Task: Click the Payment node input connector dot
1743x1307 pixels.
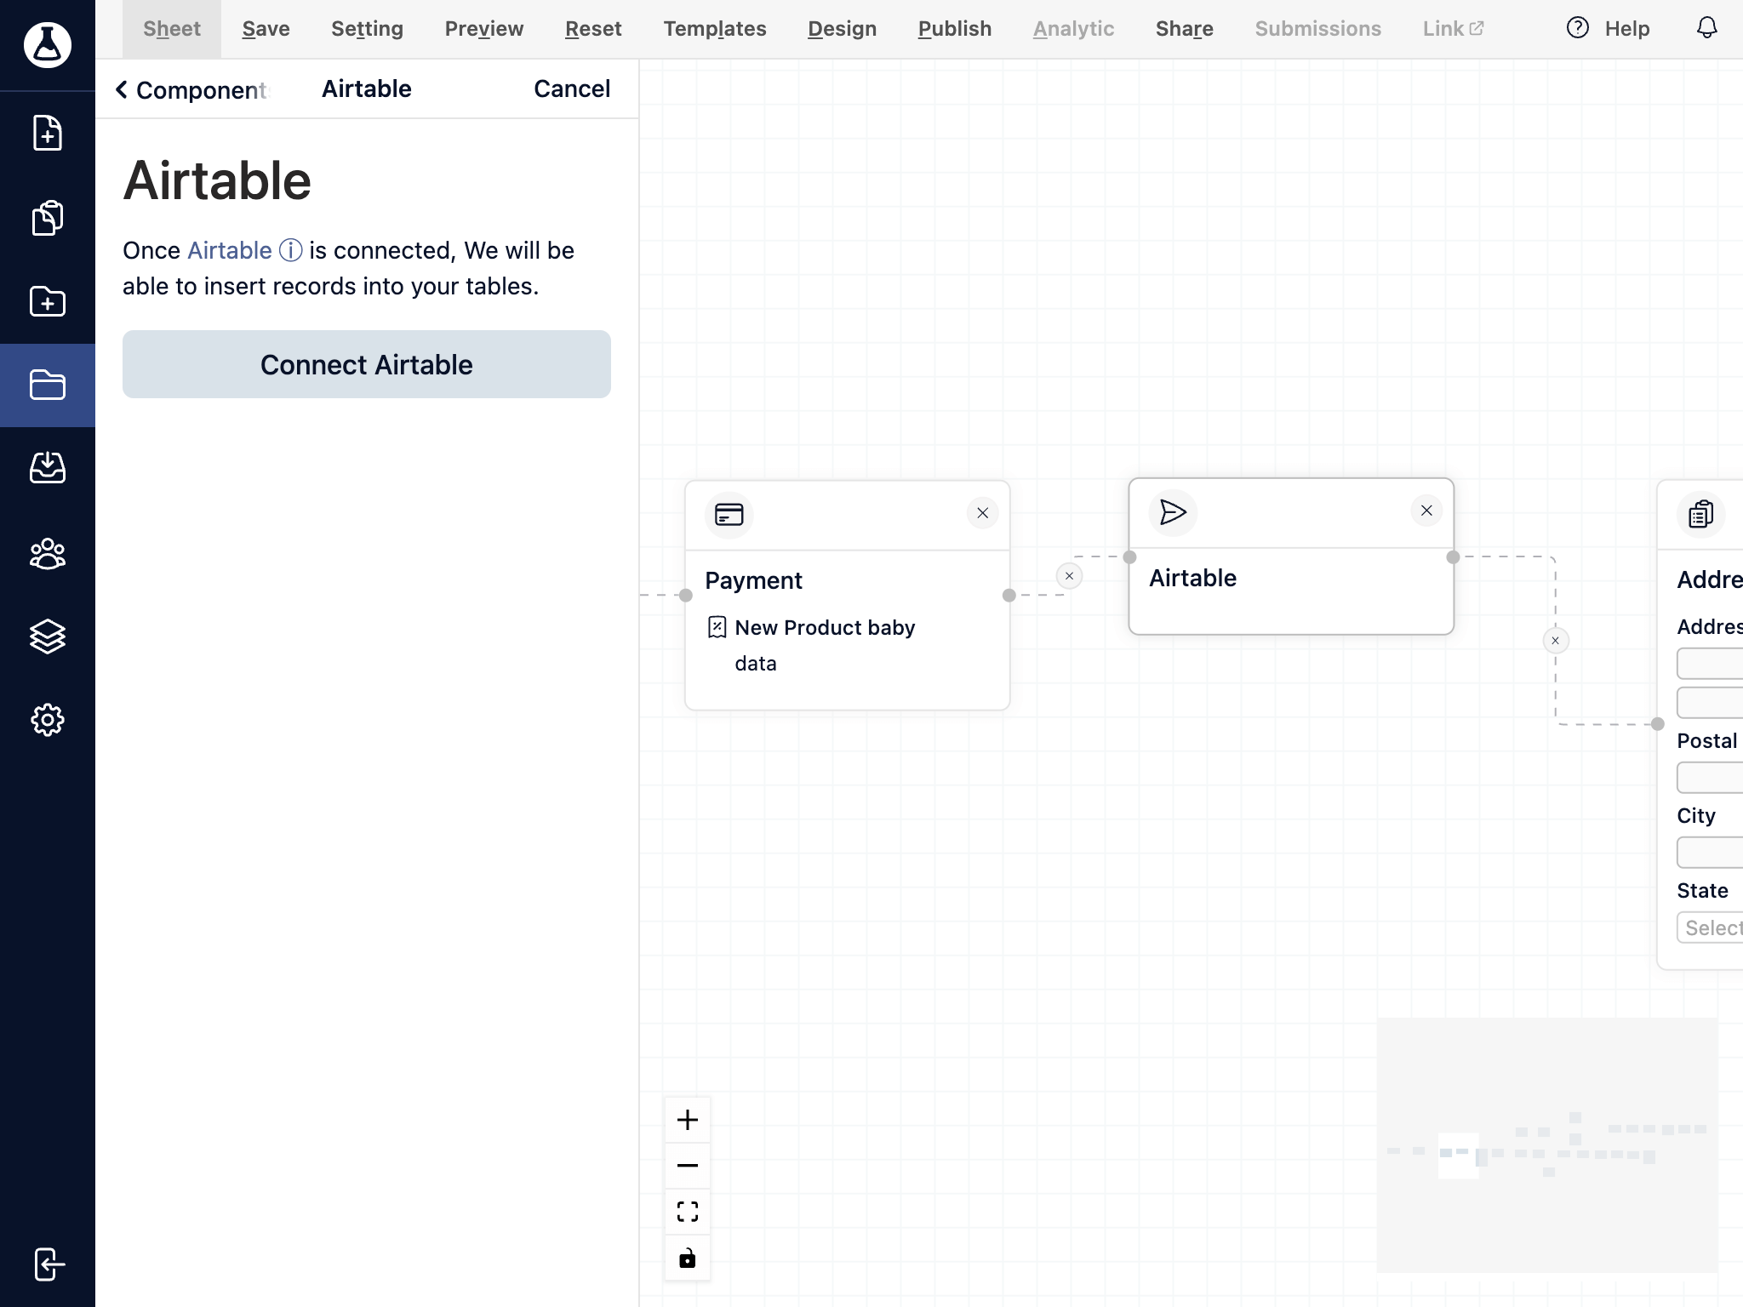Action: 685,596
